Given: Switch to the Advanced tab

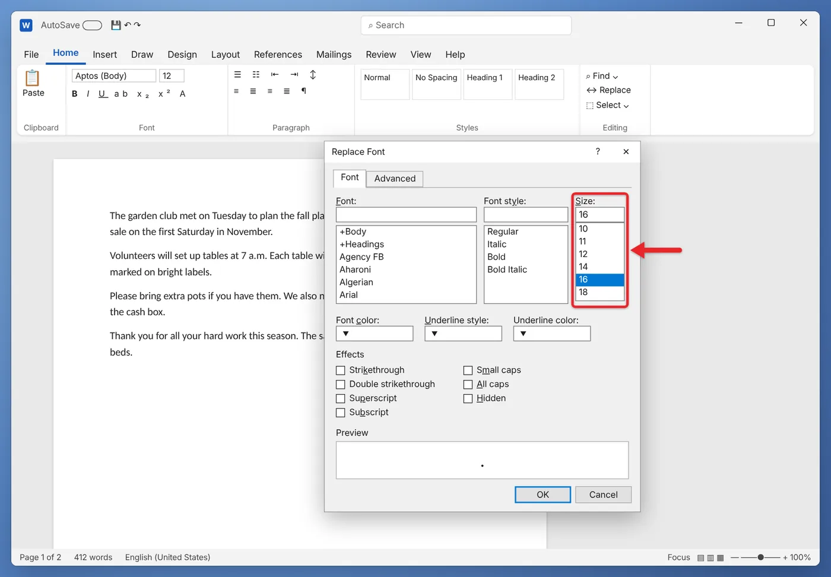Looking at the screenshot, I should tap(395, 179).
